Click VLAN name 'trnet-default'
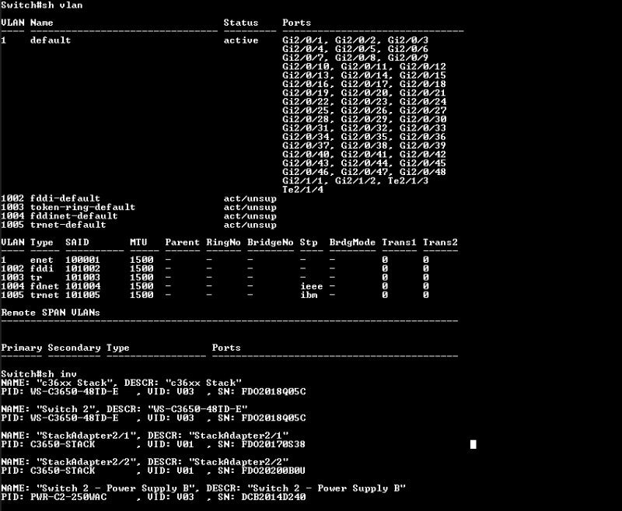 tap(68, 225)
